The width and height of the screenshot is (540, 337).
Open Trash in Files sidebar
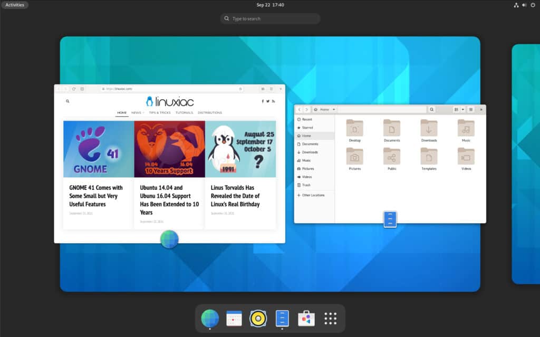(314, 185)
